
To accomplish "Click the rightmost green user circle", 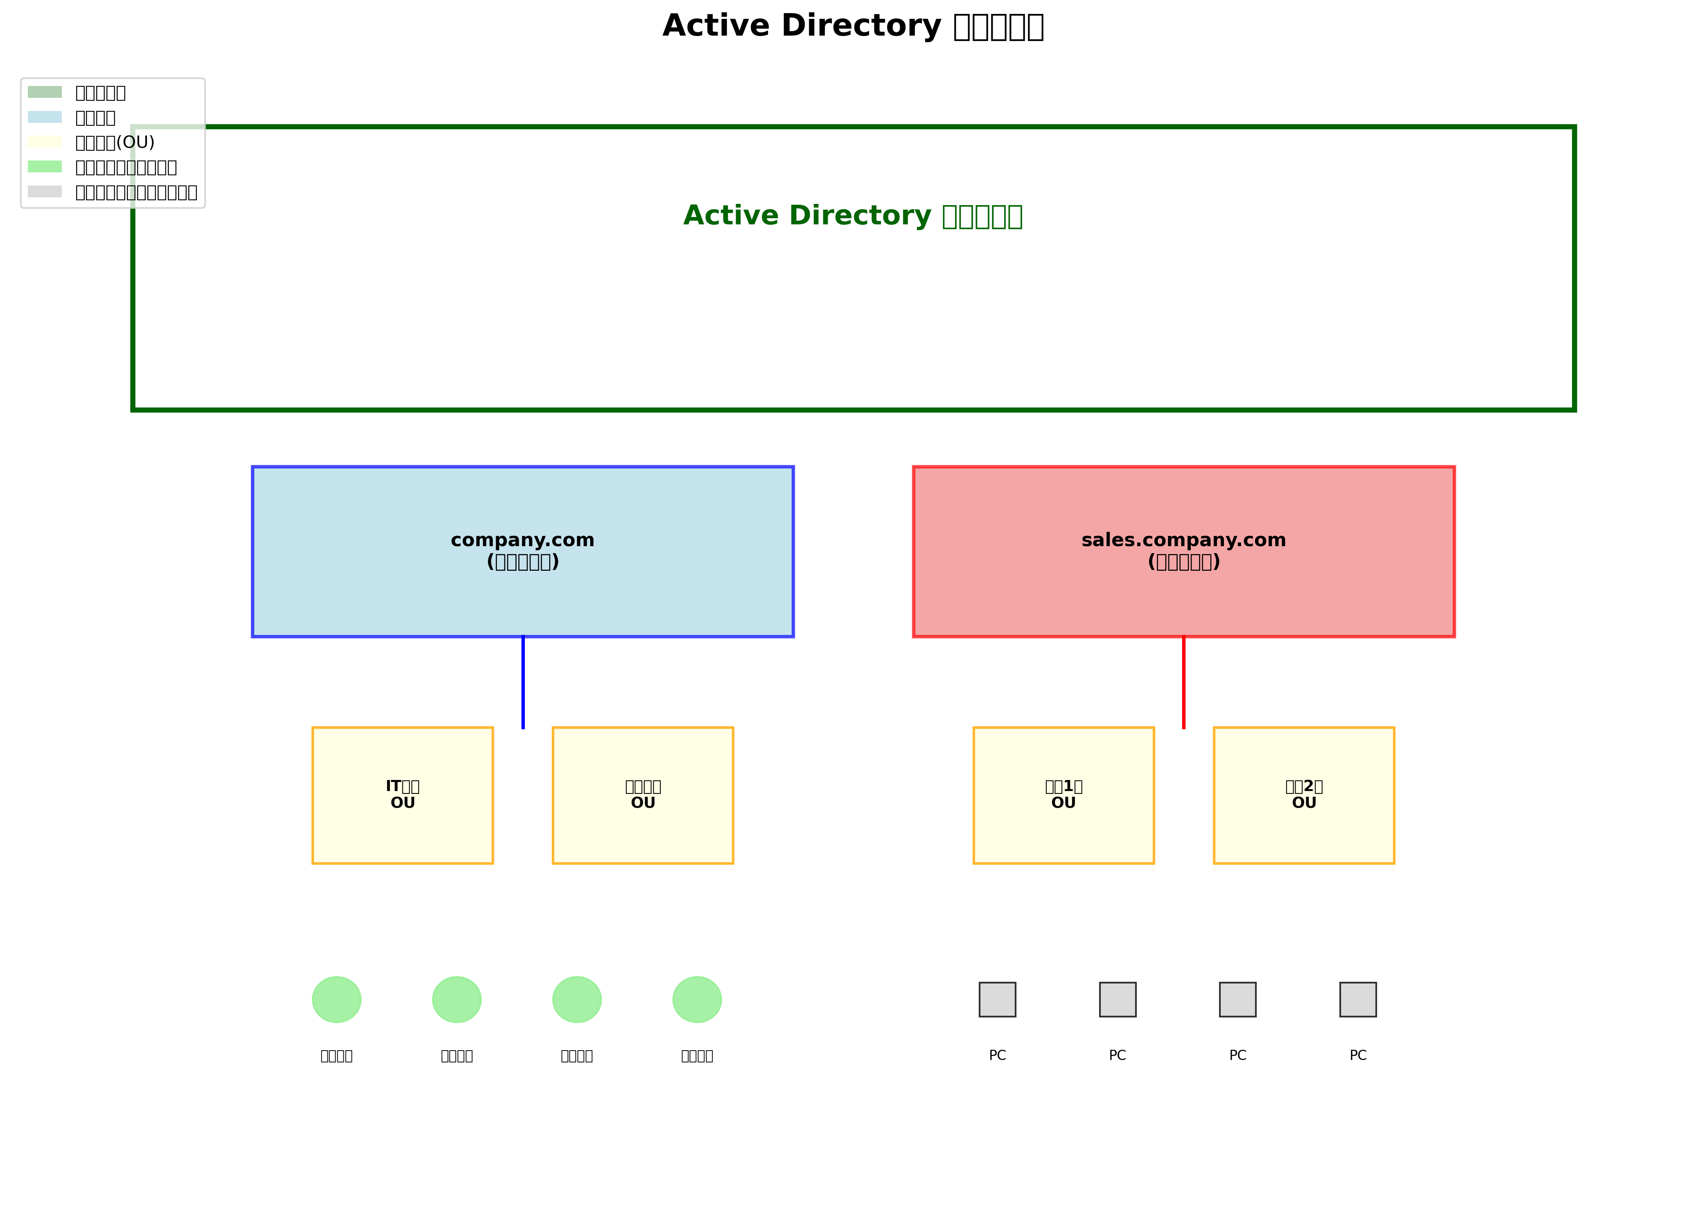I will click(697, 999).
